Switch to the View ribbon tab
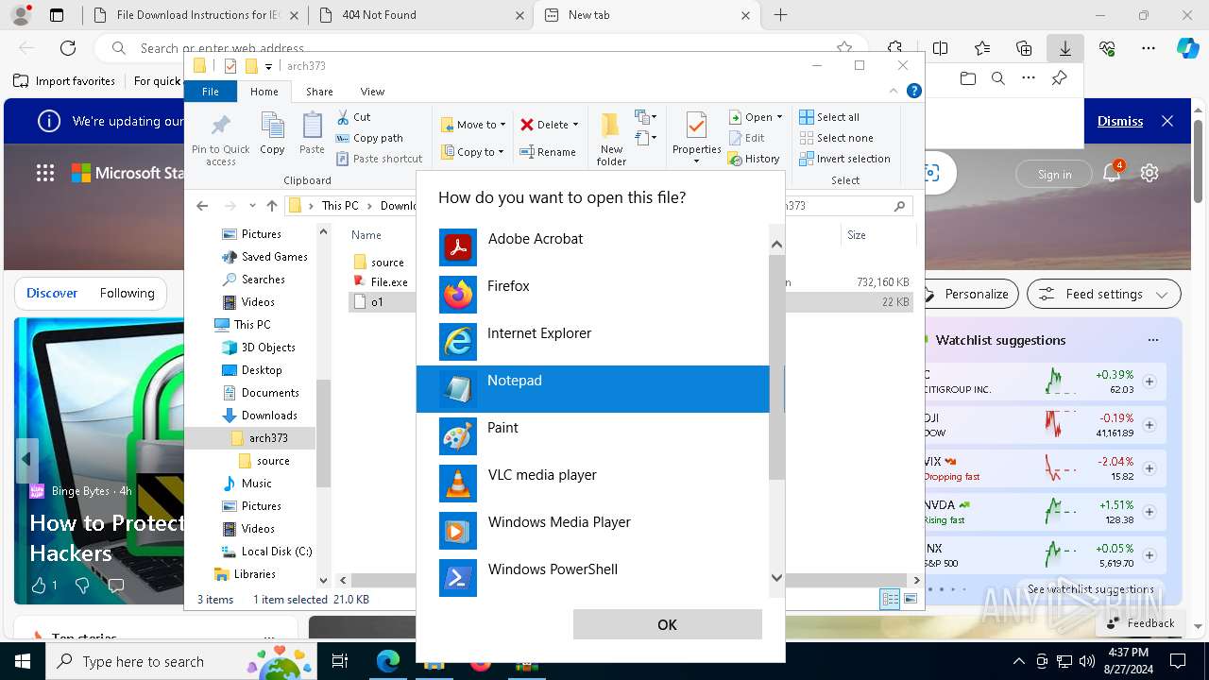1209x680 pixels. 372,92
